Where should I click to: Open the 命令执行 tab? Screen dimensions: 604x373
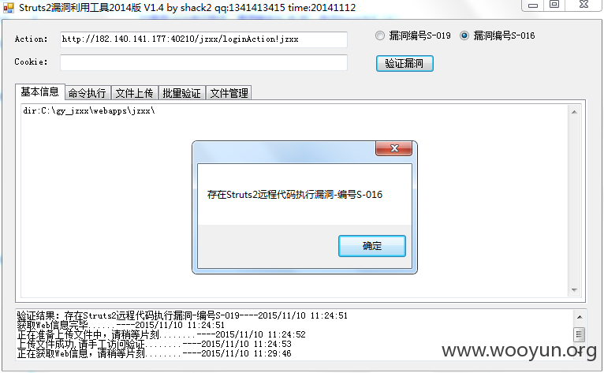coord(87,93)
